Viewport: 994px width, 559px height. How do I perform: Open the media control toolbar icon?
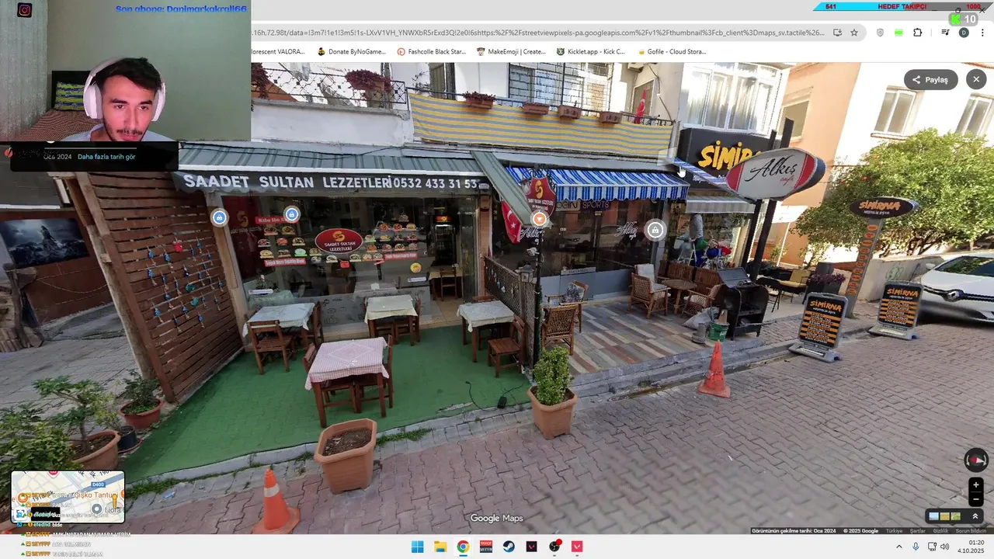click(x=945, y=33)
